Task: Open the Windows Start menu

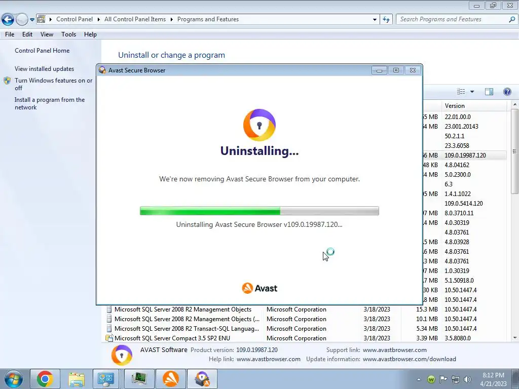Action: [x=13, y=379]
